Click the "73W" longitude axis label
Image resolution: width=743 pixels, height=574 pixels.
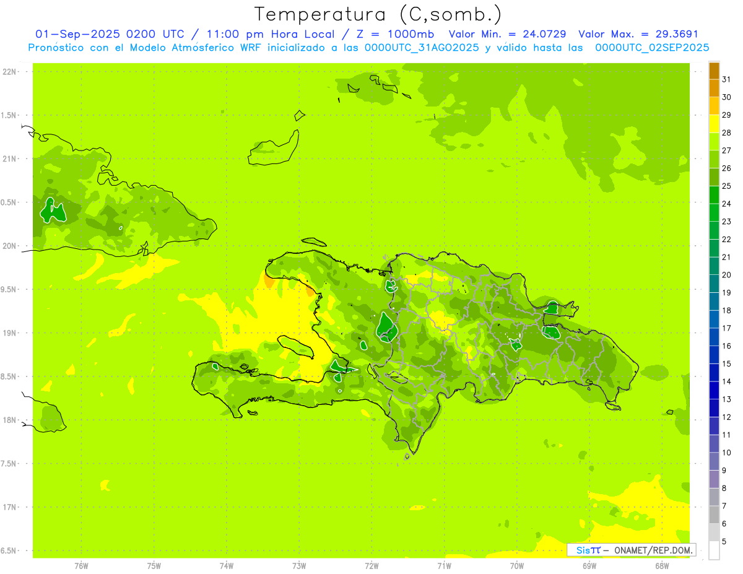(x=299, y=566)
